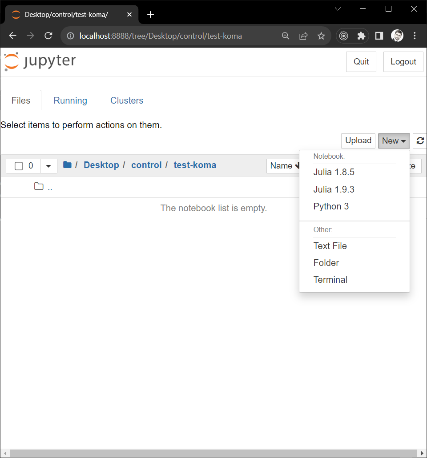Create a new Julia 1.9.3 notebook

point(334,189)
